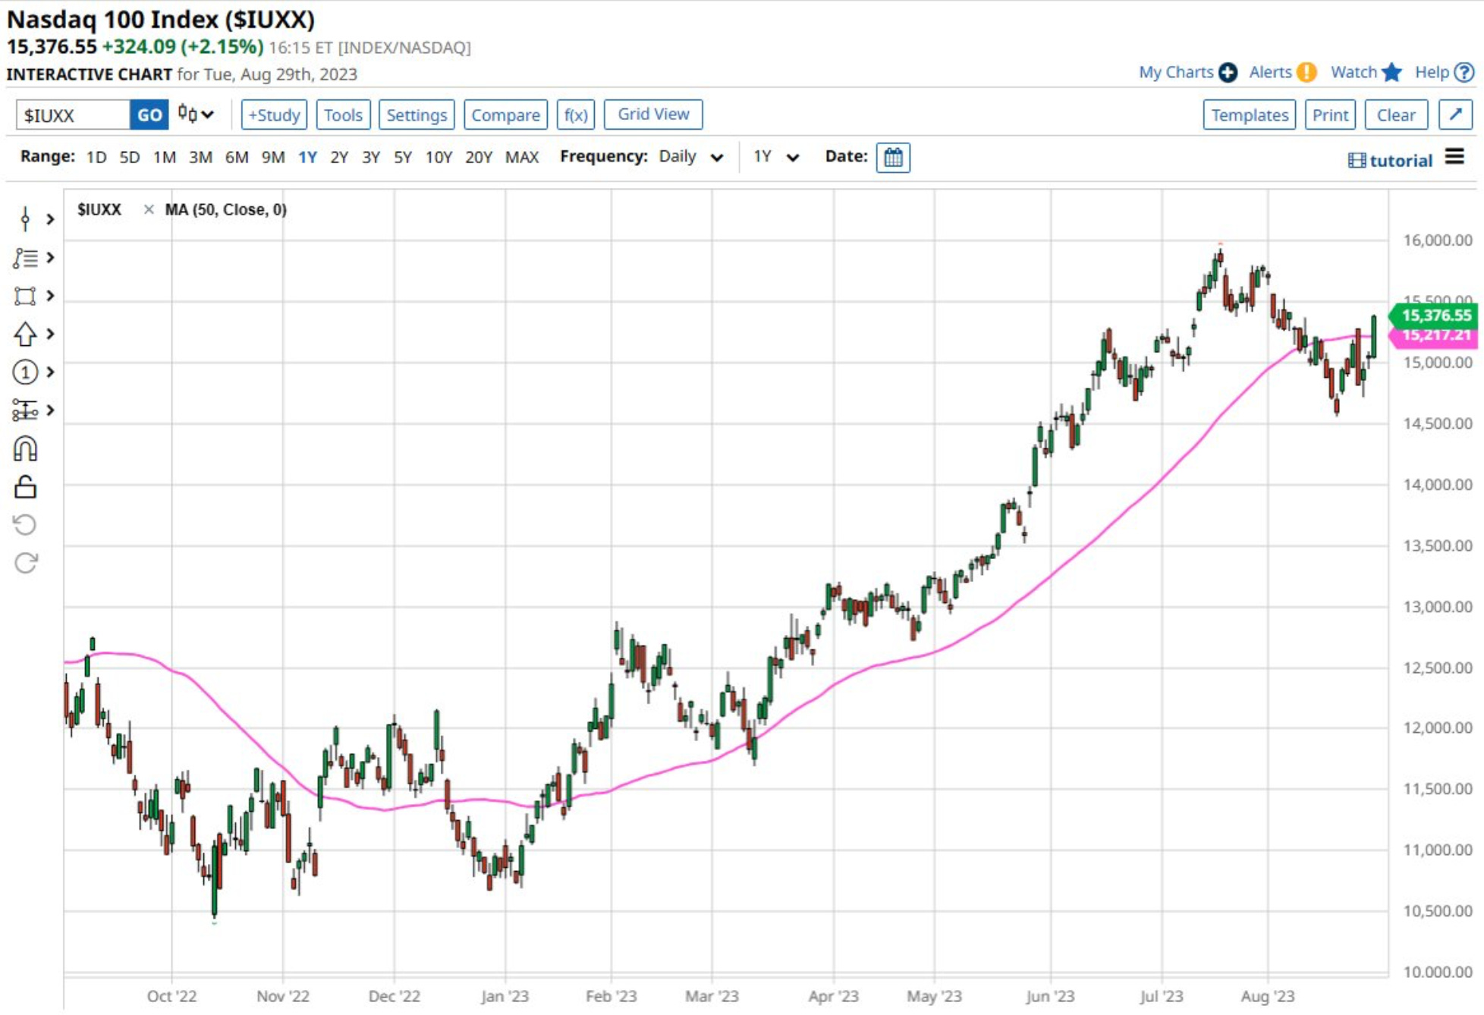The width and height of the screenshot is (1484, 1015).
Task: Select the 5D range
Action: 130,157
